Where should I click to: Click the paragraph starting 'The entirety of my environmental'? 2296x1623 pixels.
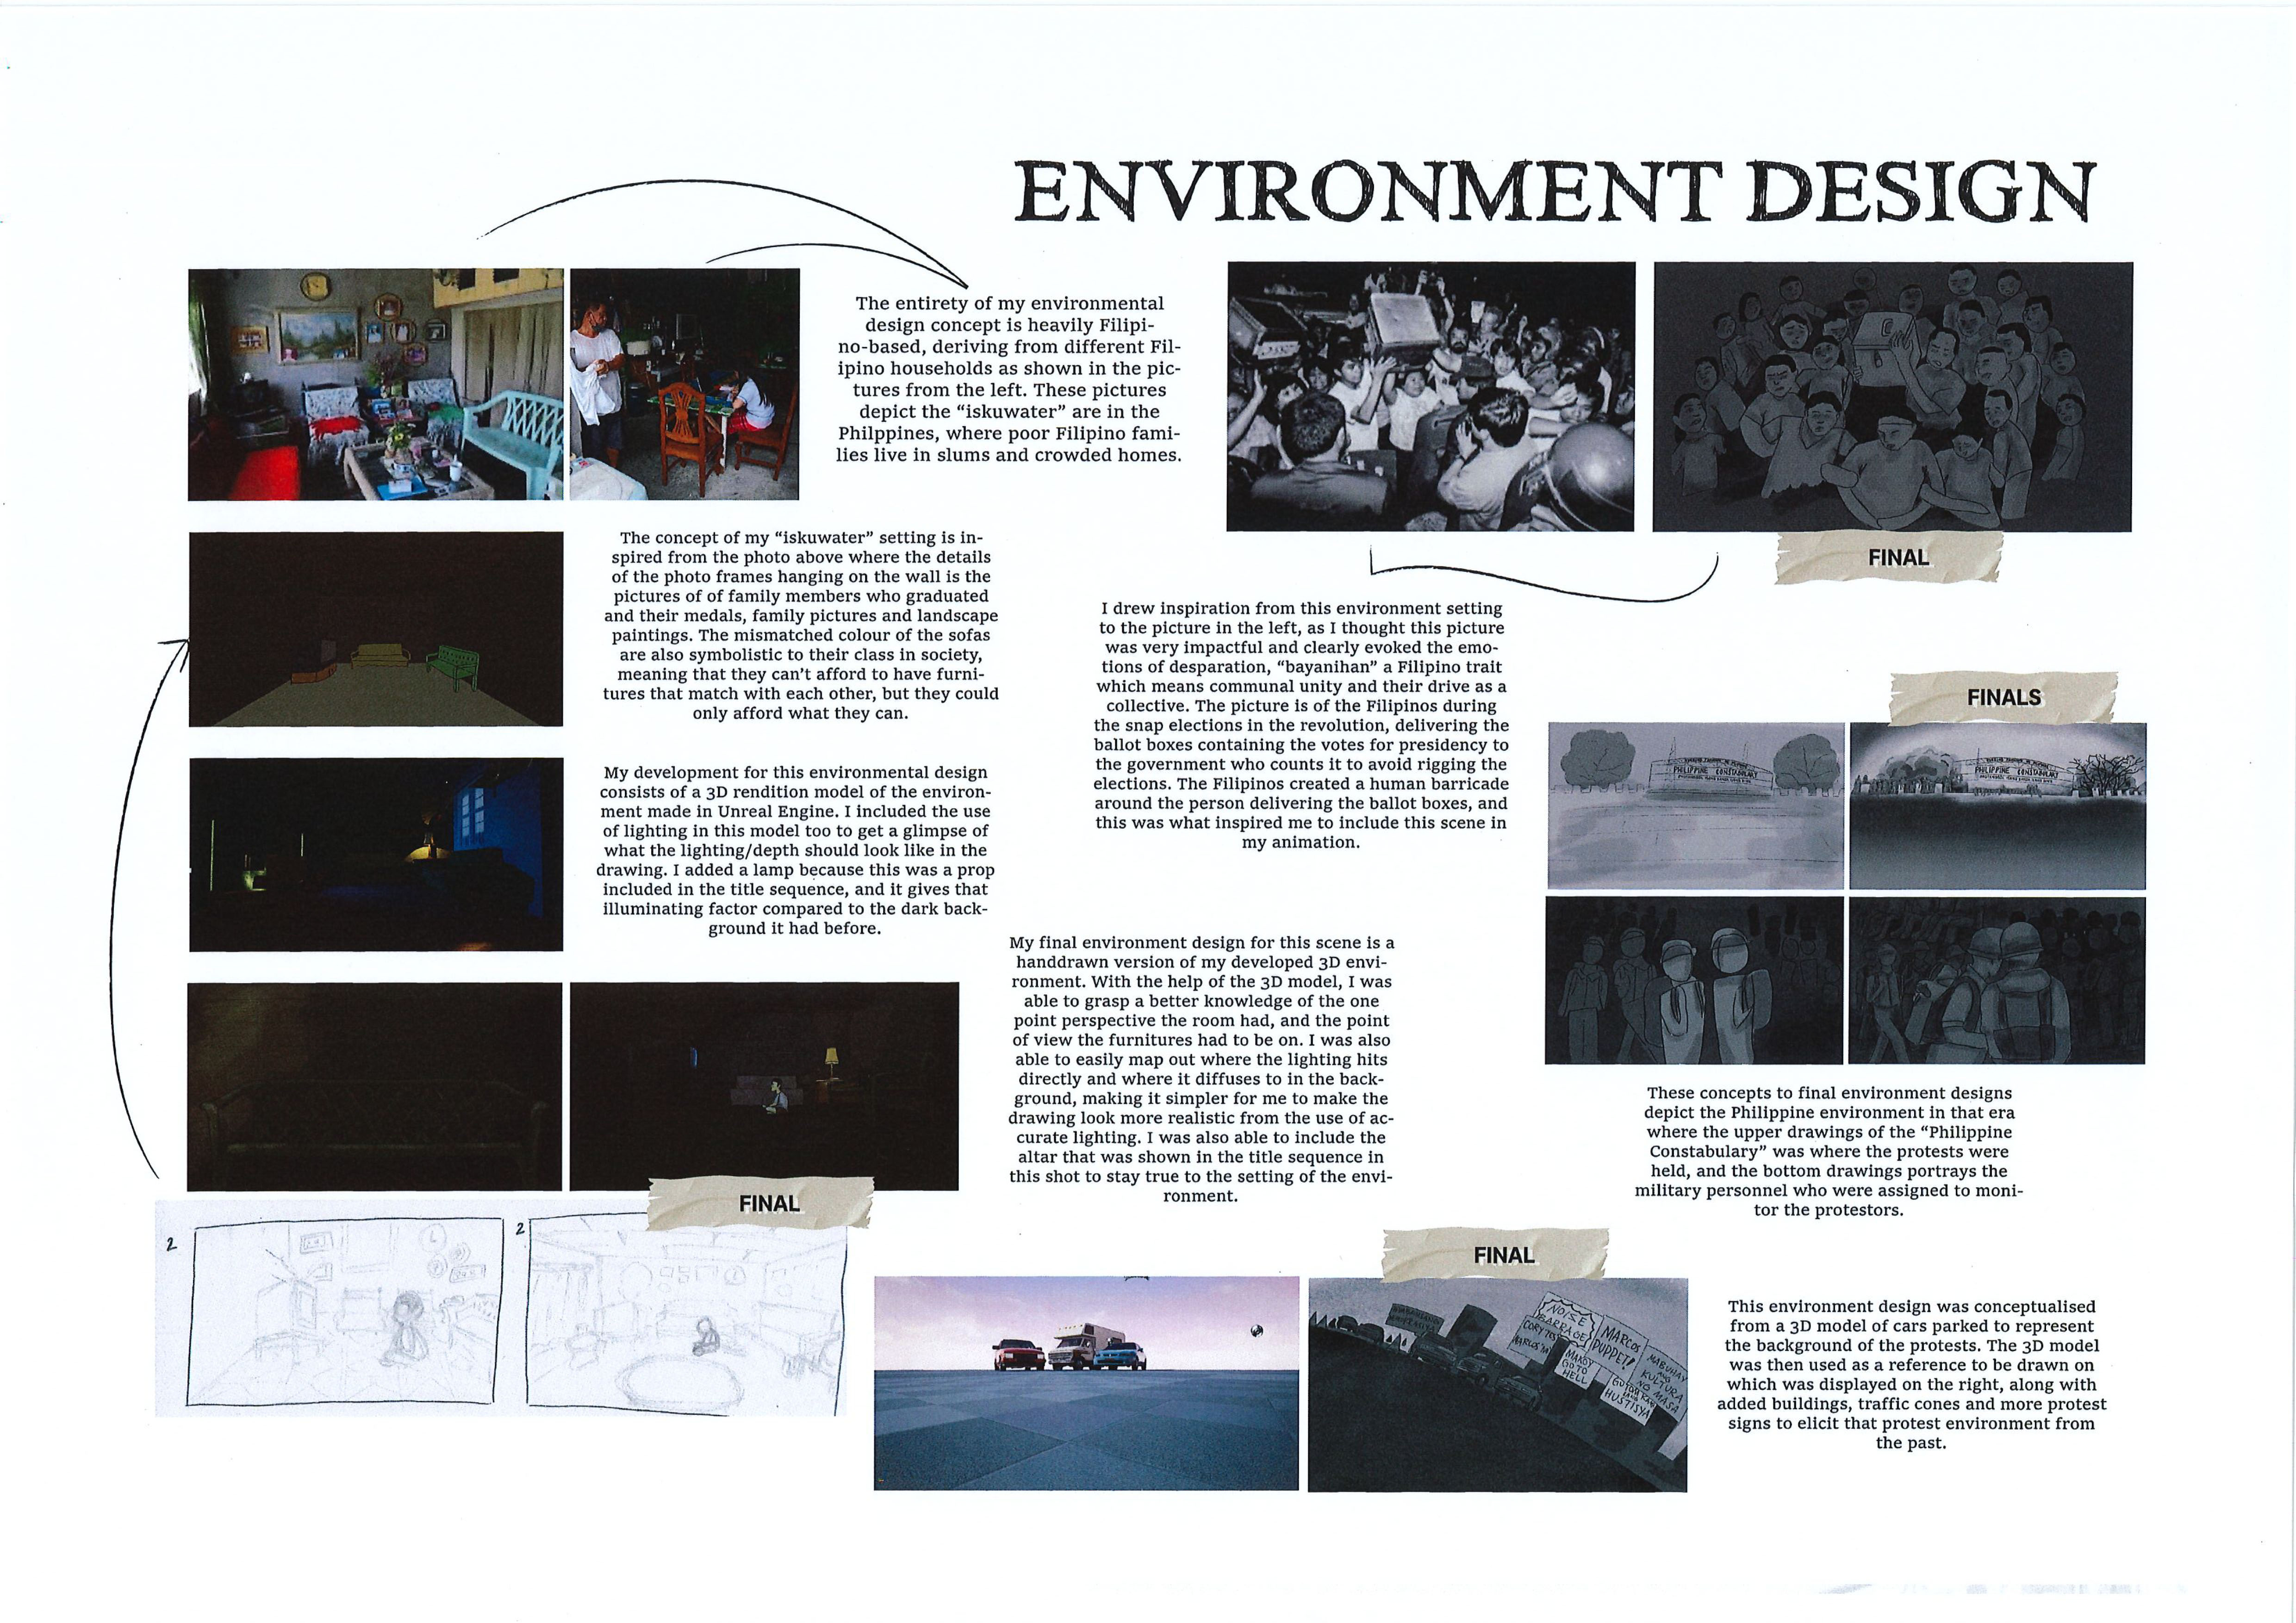click(x=1009, y=379)
